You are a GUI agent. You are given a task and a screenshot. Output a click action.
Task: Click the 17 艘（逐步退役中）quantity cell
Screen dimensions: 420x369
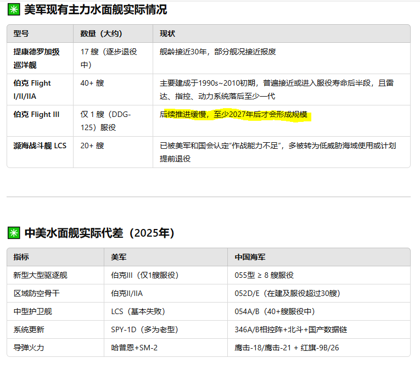coord(109,58)
